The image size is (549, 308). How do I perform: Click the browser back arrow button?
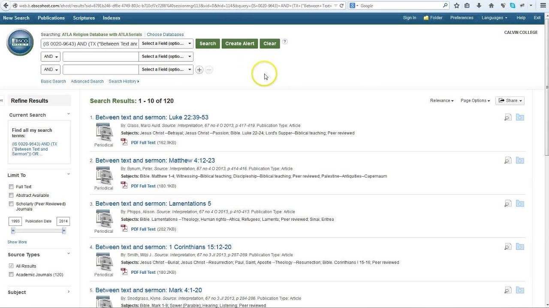[6, 6]
